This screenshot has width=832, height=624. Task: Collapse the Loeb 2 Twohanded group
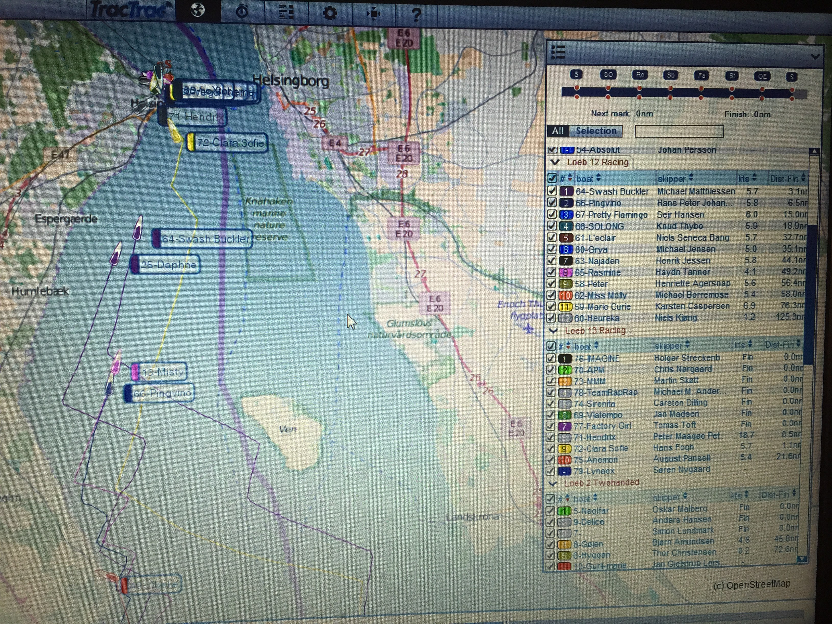(553, 483)
